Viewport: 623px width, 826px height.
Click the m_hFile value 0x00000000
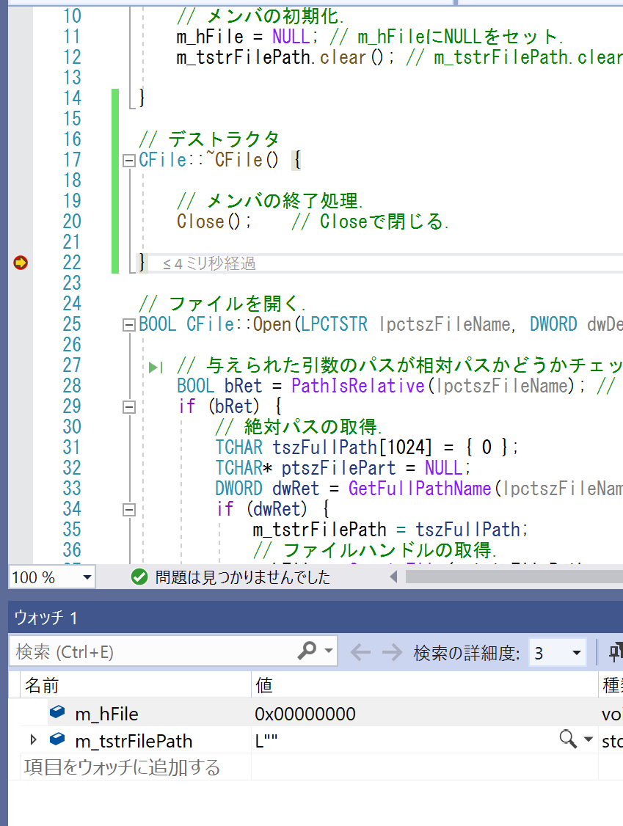click(x=305, y=714)
